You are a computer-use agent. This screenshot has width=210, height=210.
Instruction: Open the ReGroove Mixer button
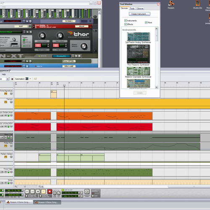point(87,192)
